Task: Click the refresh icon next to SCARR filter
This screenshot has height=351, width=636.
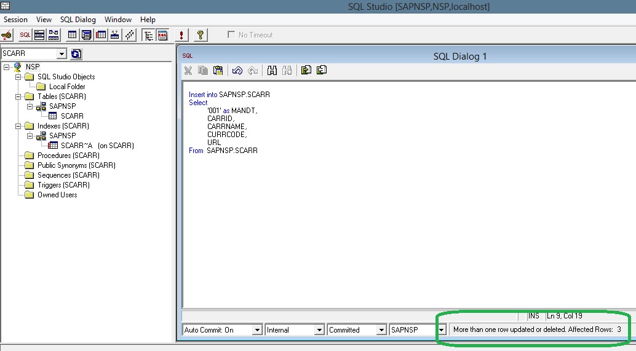Action: pyautogui.click(x=76, y=54)
